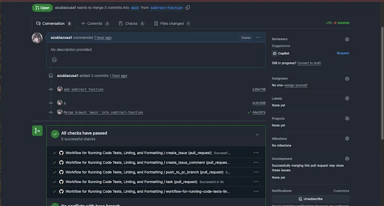The height and width of the screenshot is (206, 384).
Task: Open the task (pull_request) check link
Action: [131, 182]
